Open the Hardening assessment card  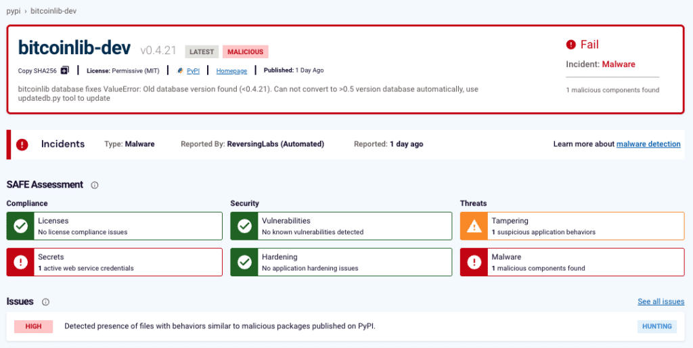click(341, 262)
